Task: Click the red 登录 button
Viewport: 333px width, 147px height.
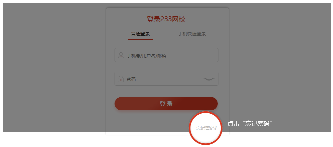Action: point(166,104)
